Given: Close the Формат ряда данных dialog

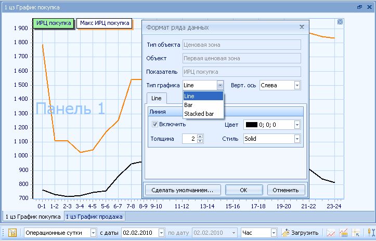Looking at the screenshot, I should pyautogui.click(x=302, y=27).
